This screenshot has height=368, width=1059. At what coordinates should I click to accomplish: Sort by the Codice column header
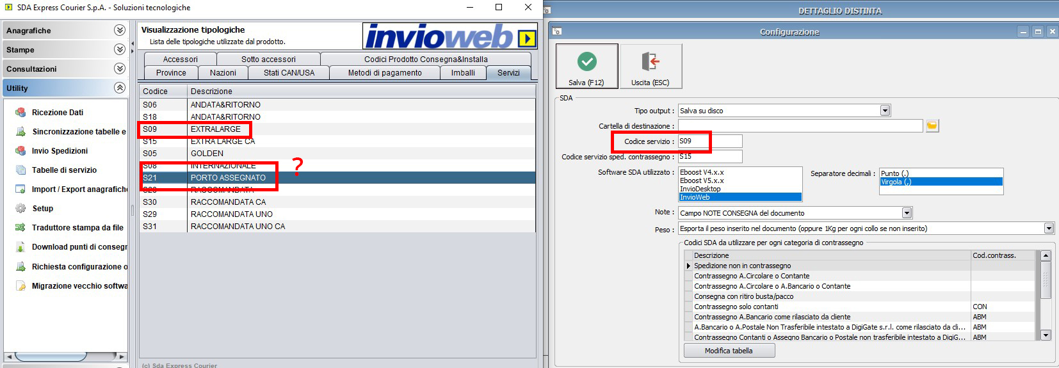click(x=163, y=91)
